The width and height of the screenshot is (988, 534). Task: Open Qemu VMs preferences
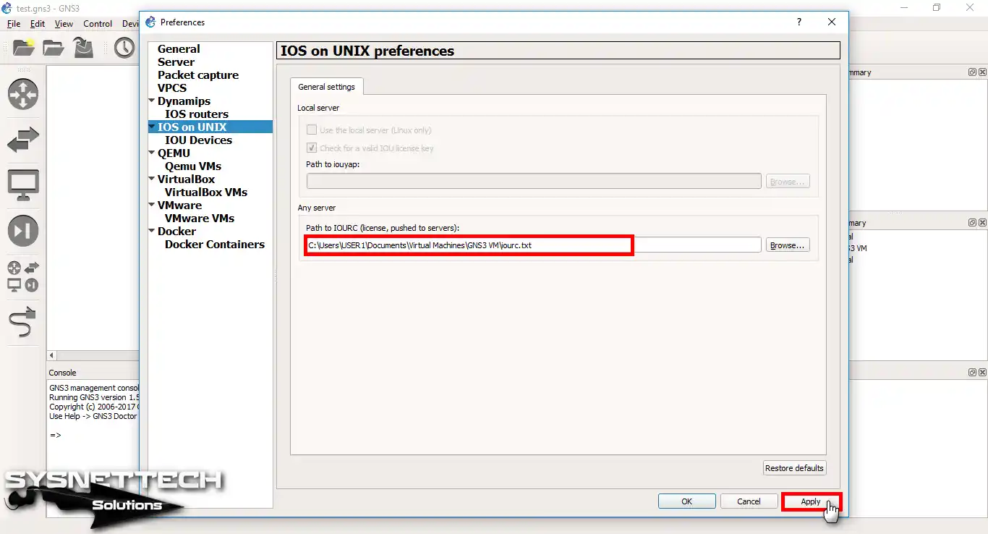tap(193, 166)
